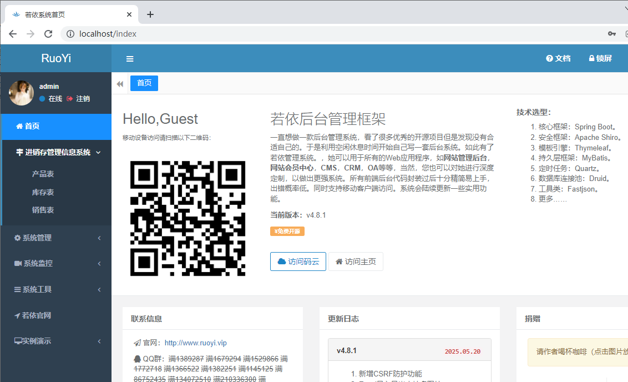Open the 产品表 submenu item
The height and width of the screenshot is (382, 628).
43,174
